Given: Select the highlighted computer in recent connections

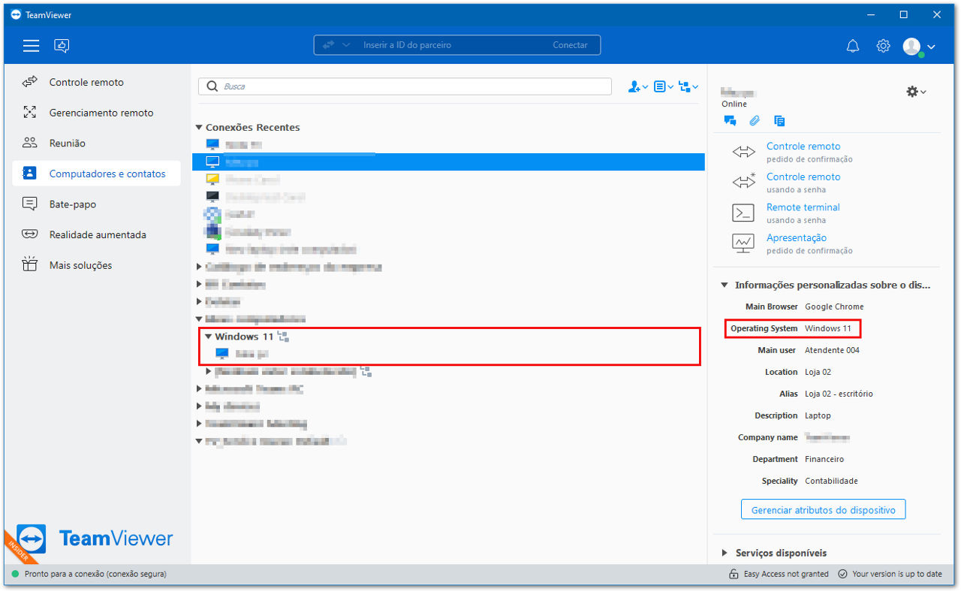Looking at the screenshot, I should click(x=448, y=162).
